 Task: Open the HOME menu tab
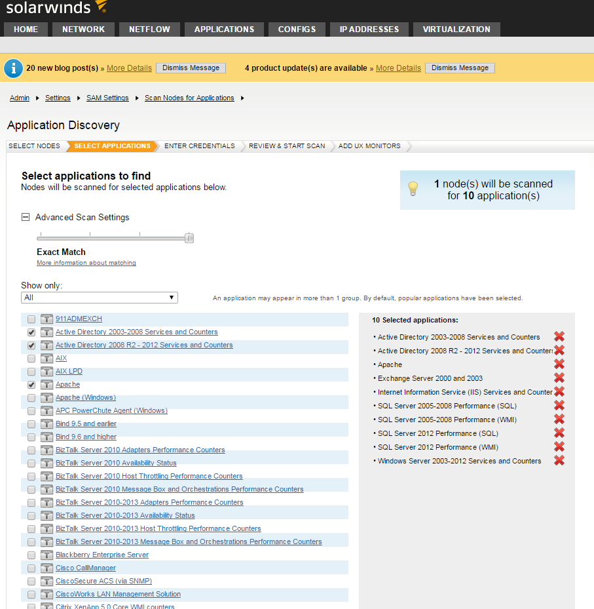coord(26,29)
